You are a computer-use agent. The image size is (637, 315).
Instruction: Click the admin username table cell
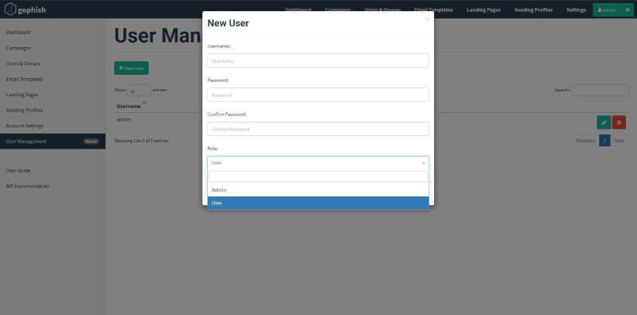coord(124,119)
